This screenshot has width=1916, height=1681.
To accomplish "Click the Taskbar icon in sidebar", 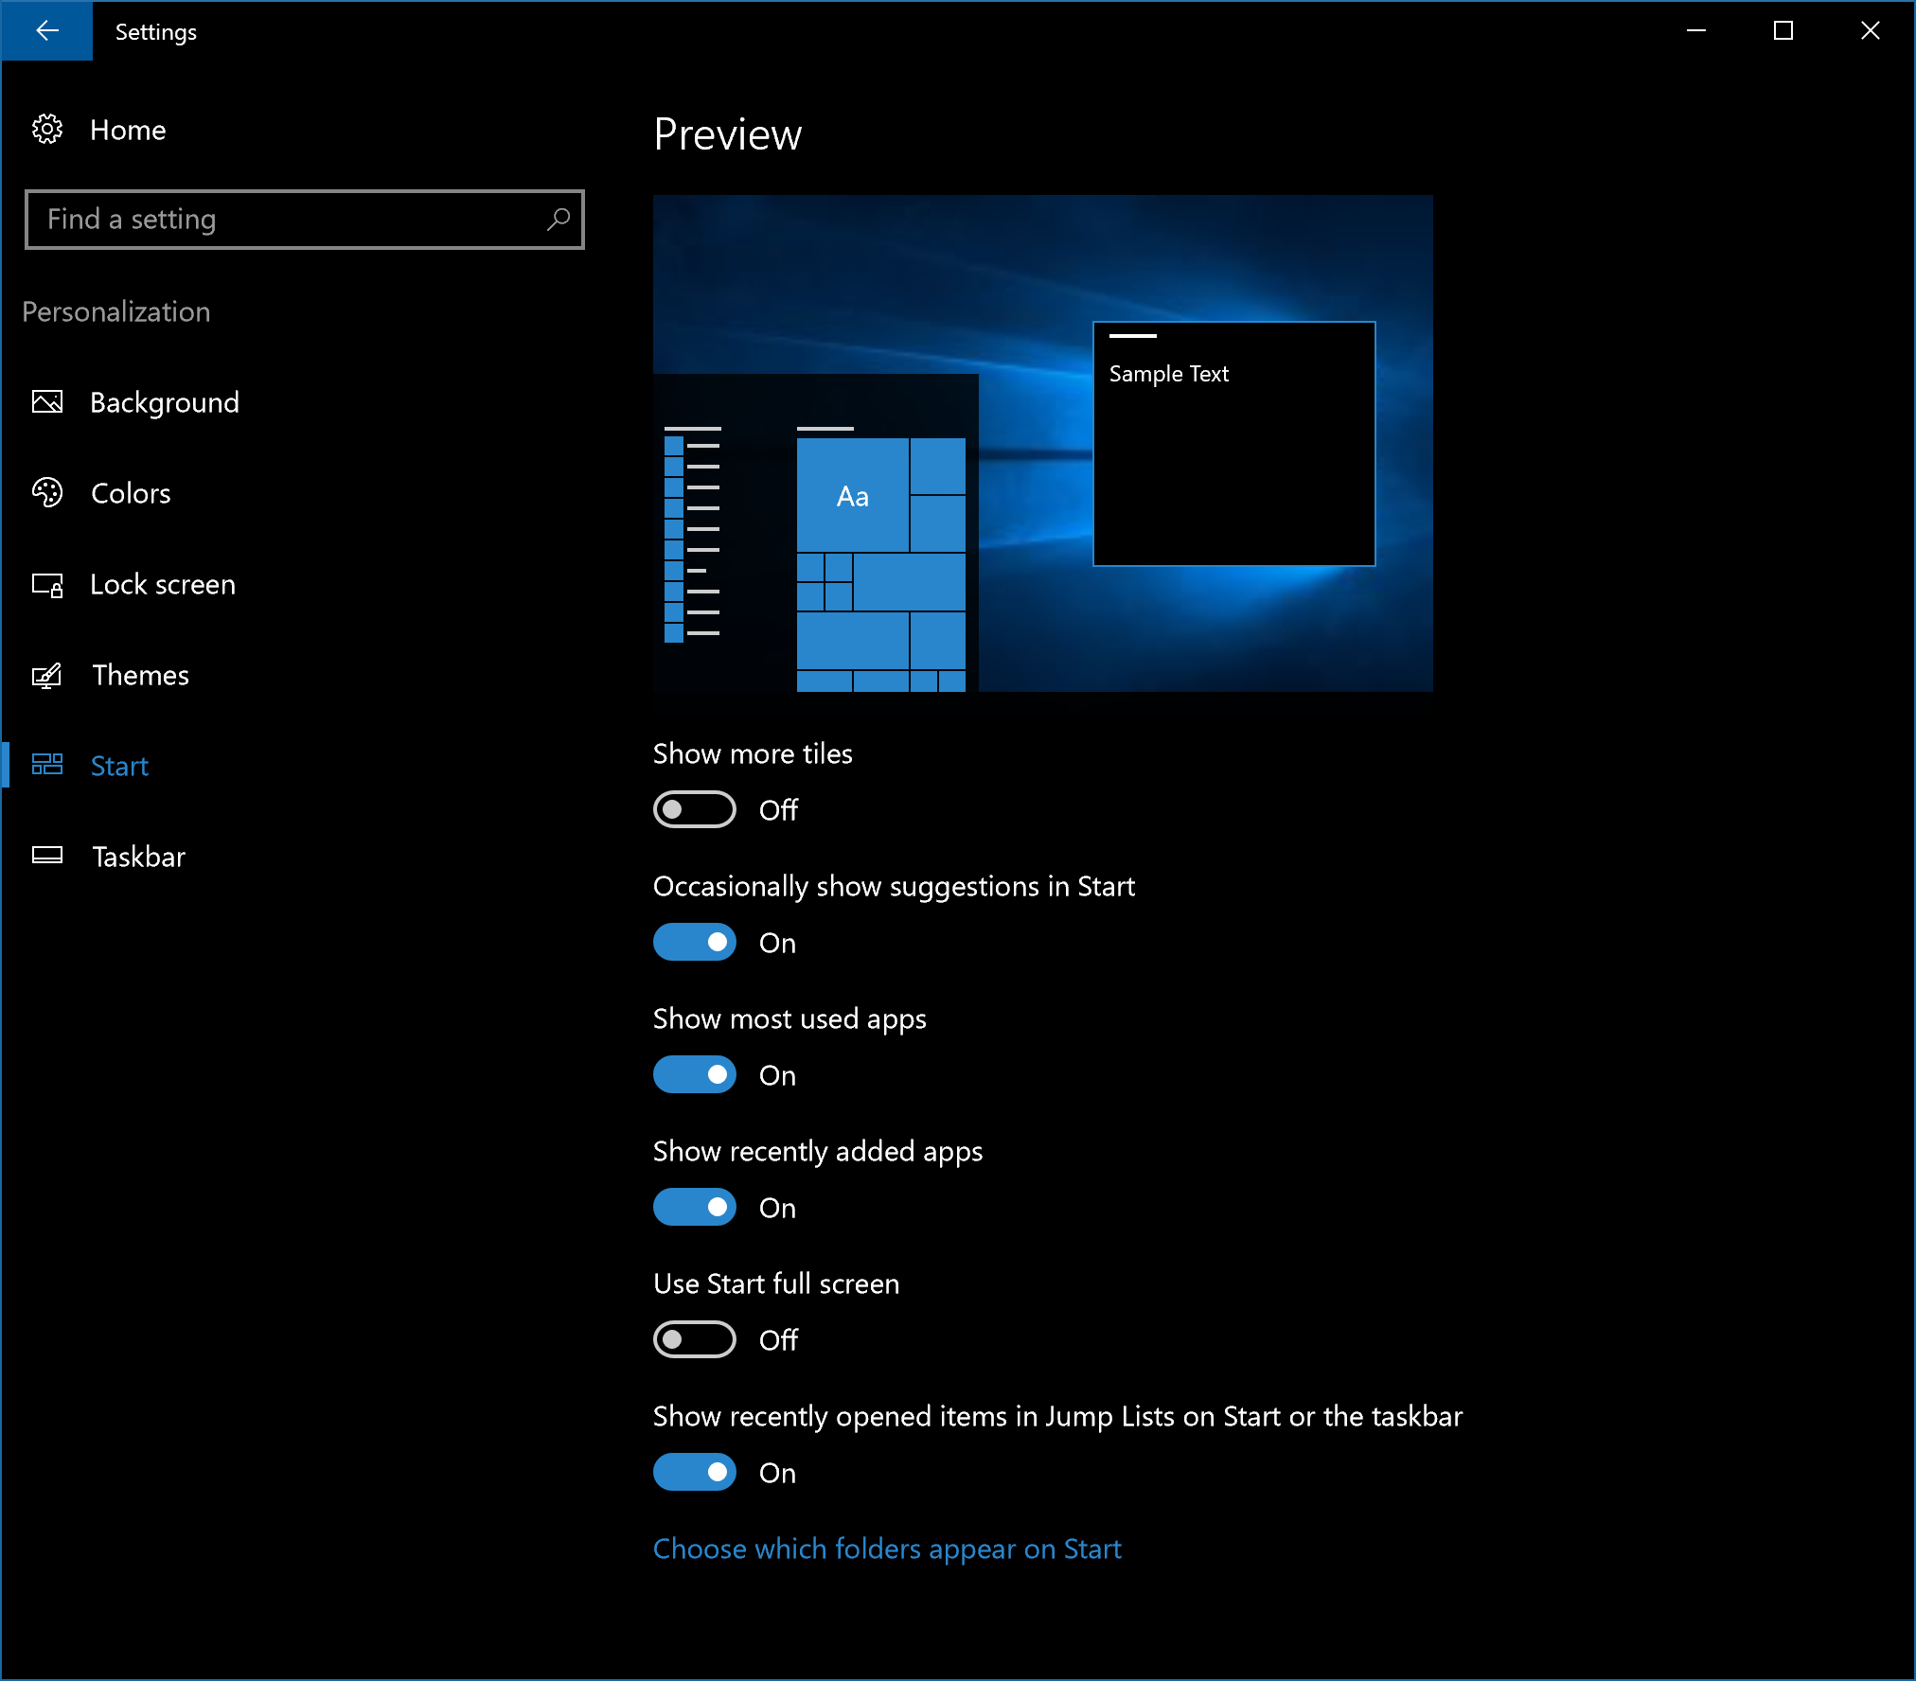I will pos(47,856).
